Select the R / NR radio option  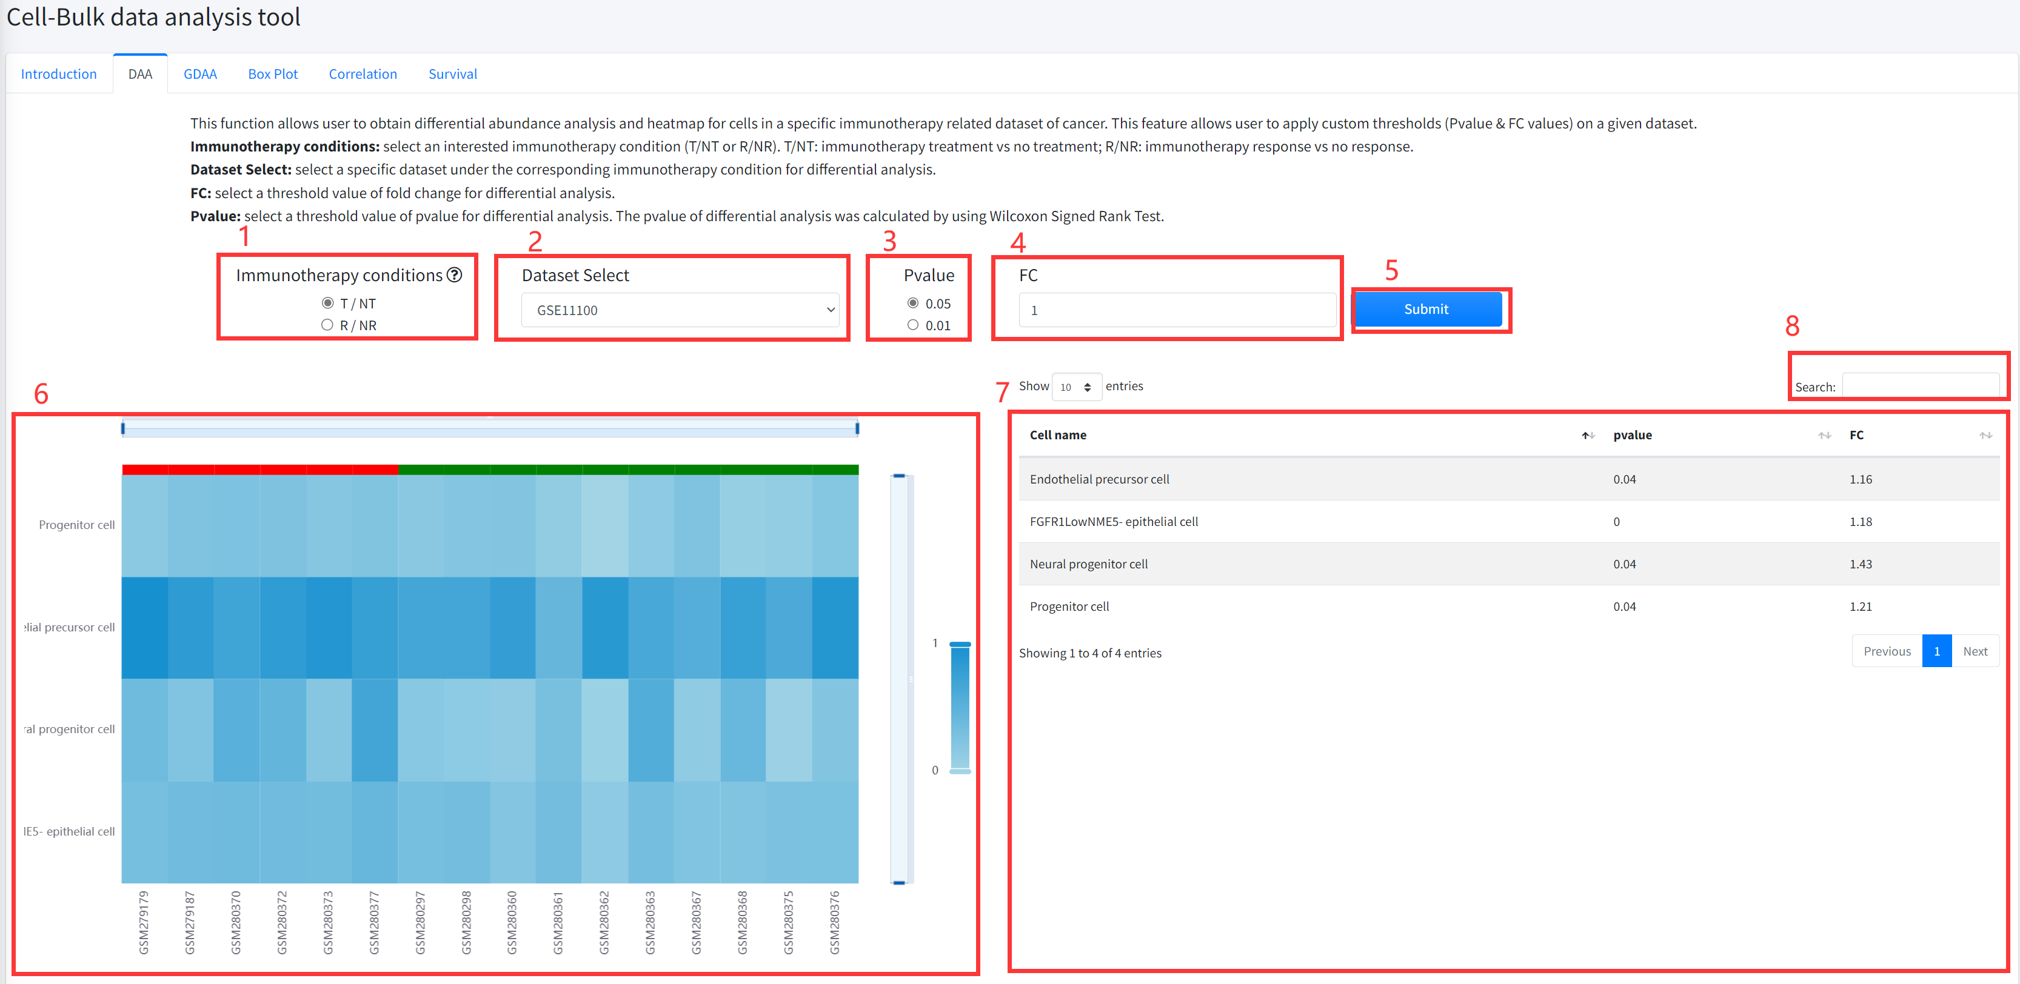[x=328, y=325]
